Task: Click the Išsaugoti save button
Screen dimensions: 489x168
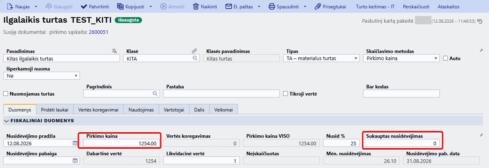Action: click(60, 7)
